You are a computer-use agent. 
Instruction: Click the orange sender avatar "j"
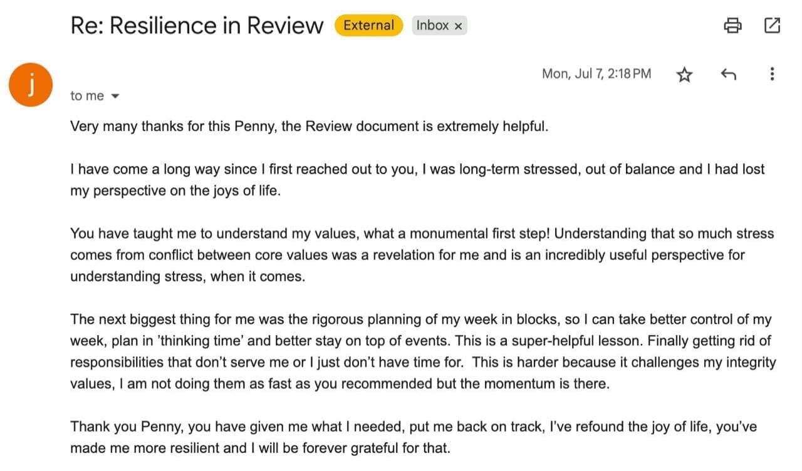(x=30, y=85)
